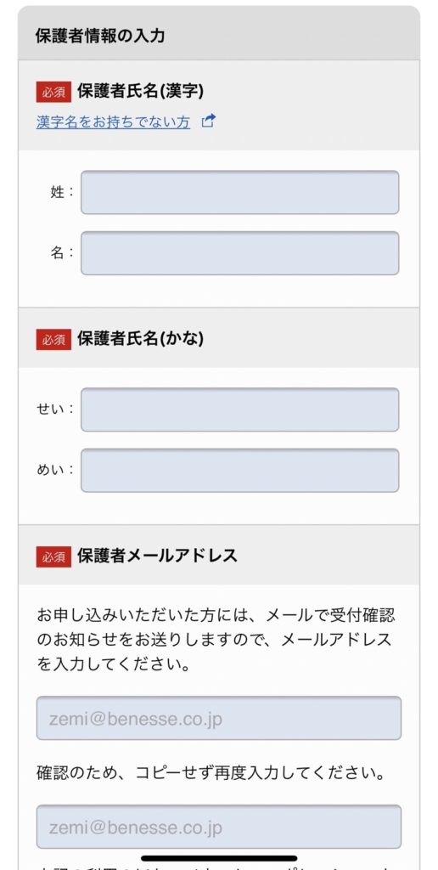The height and width of the screenshot is (870, 438).
Task: Click the first zemi@benesse.co.jp email field
Action: click(x=219, y=719)
